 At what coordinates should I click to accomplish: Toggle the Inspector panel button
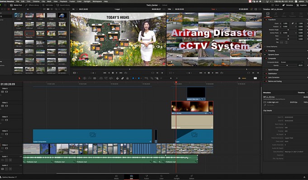[x=302, y=5]
